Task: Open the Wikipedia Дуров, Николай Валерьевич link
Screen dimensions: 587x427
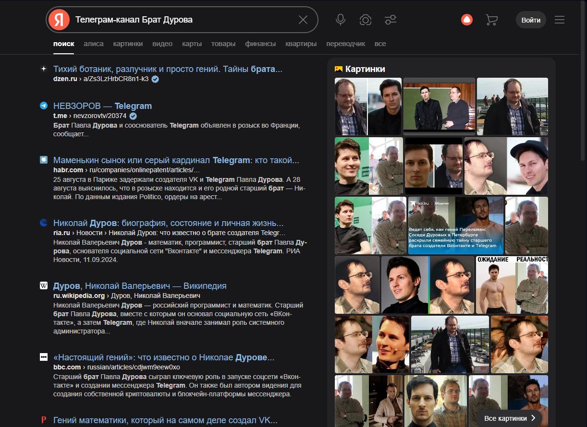Action: tap(140, 286)
